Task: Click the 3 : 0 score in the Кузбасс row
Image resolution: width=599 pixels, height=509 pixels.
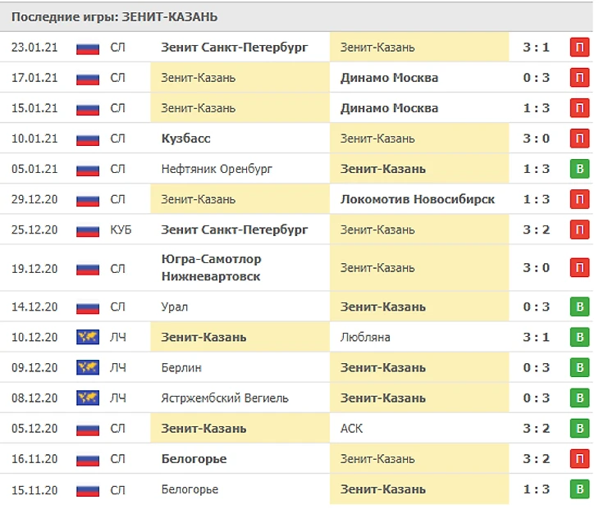Action: [537, 139]
